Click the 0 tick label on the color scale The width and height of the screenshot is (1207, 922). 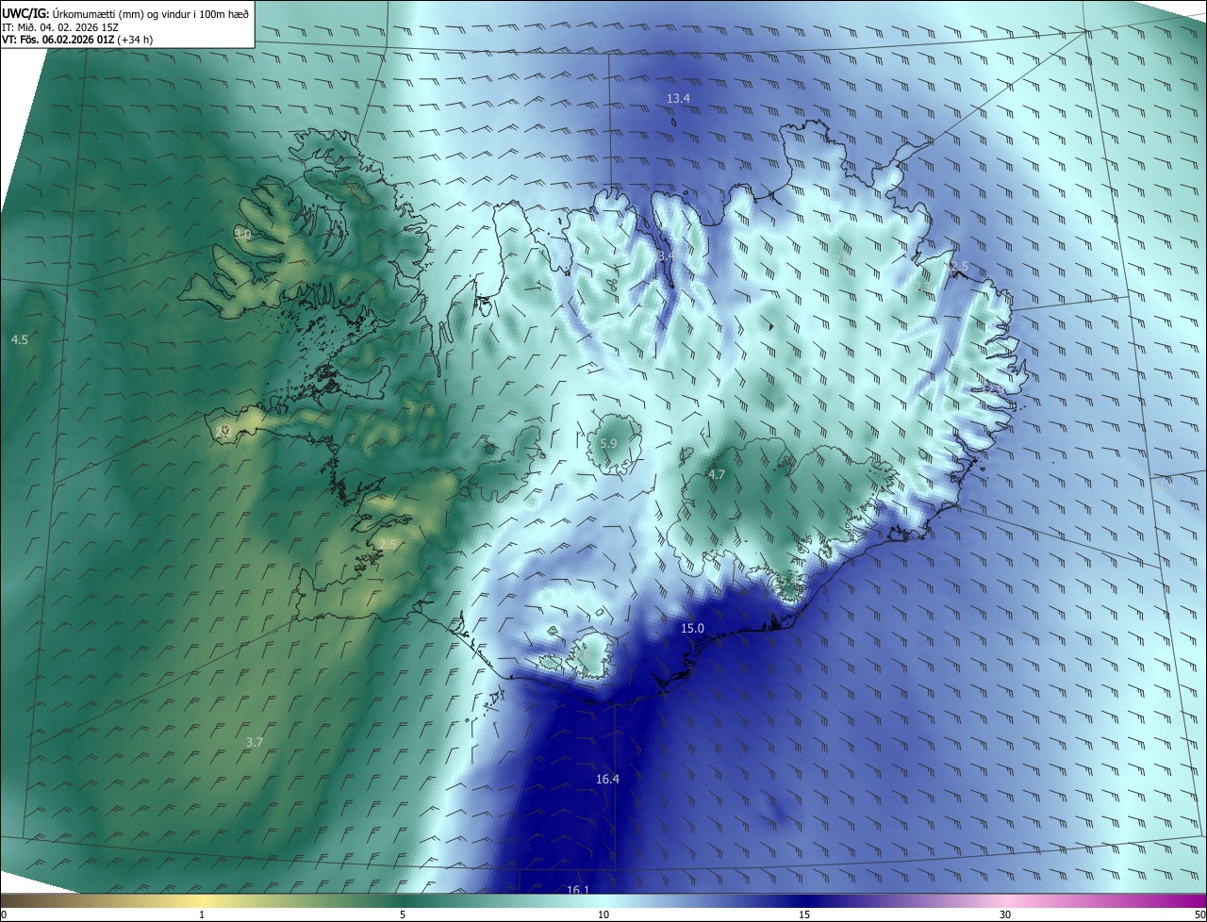4,914
